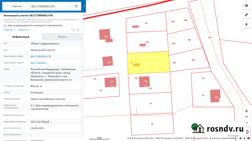Add parcel to favorites star
The height and width of the screenshot is (141, 252).
click(x=78, y=30)
